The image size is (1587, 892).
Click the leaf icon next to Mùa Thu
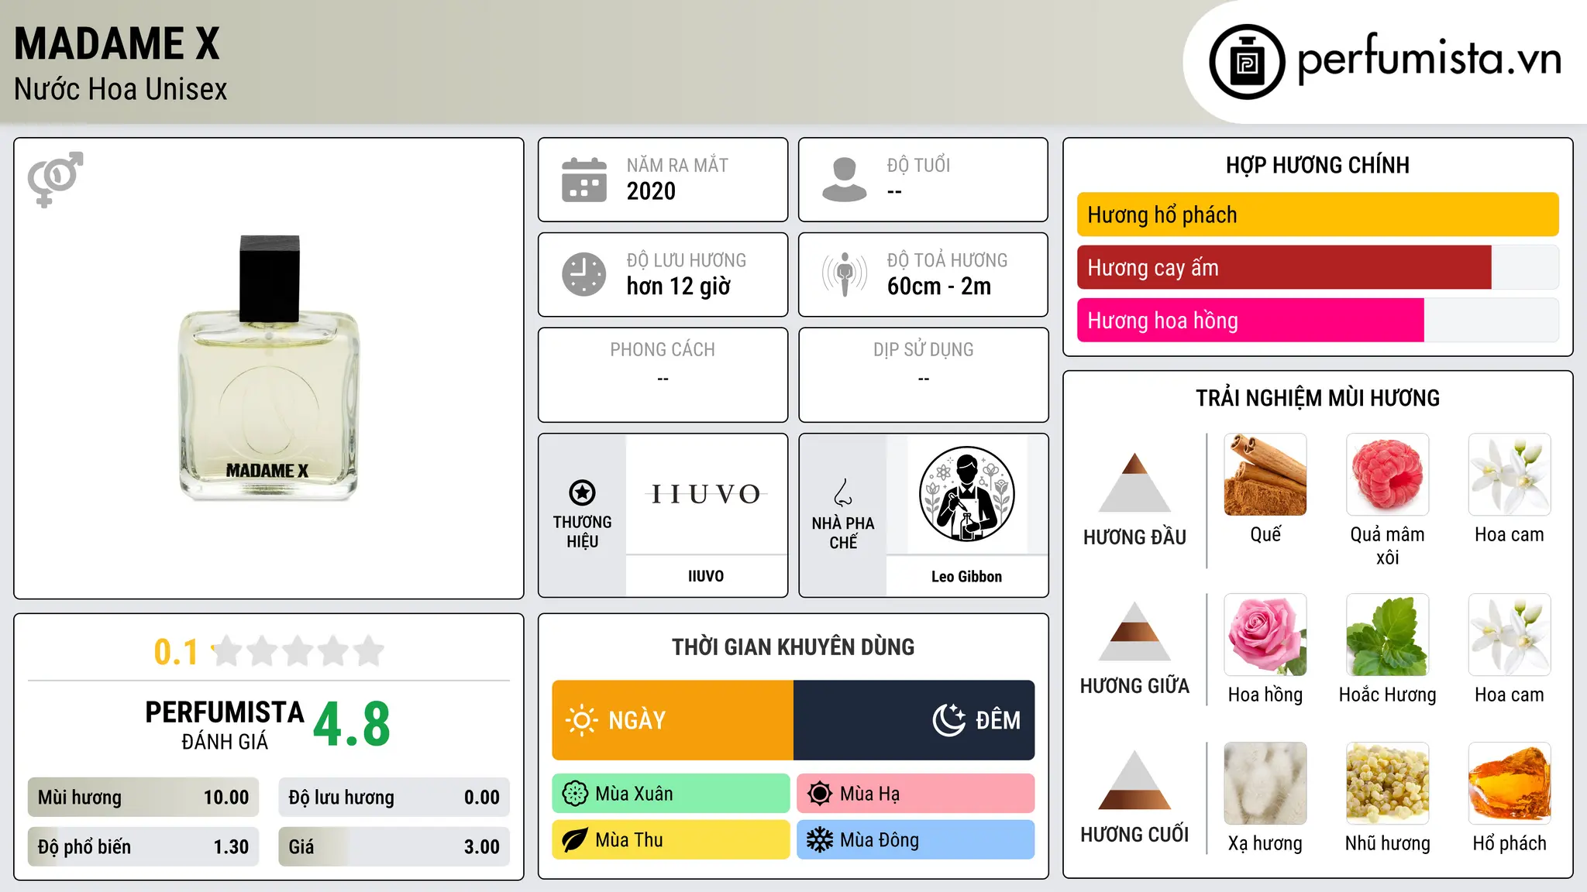pos(575,840)
